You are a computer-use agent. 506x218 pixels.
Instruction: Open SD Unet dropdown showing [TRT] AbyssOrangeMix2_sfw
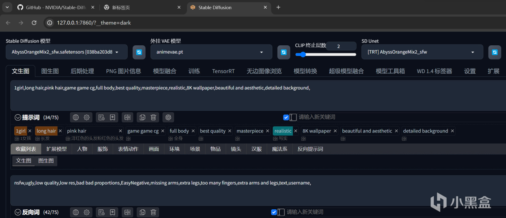422,52
